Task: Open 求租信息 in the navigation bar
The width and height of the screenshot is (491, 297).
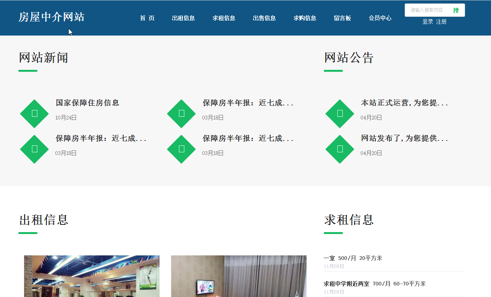Action: click(224, 18)
